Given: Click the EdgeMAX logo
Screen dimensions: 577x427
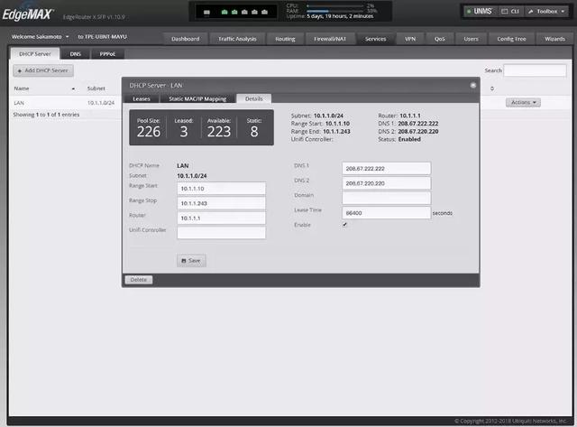Looking at the screenshot, I should (x=28, y=14).
